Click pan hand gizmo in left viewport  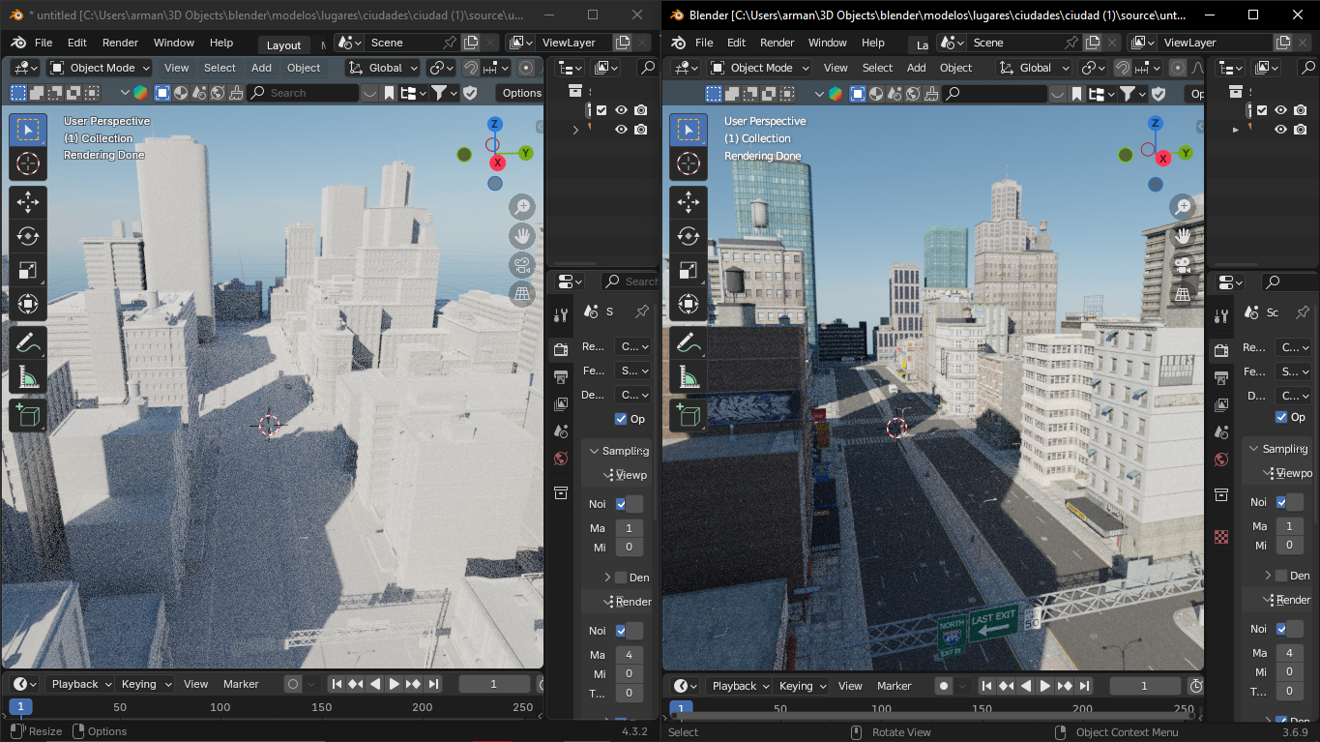coord(522,236)
